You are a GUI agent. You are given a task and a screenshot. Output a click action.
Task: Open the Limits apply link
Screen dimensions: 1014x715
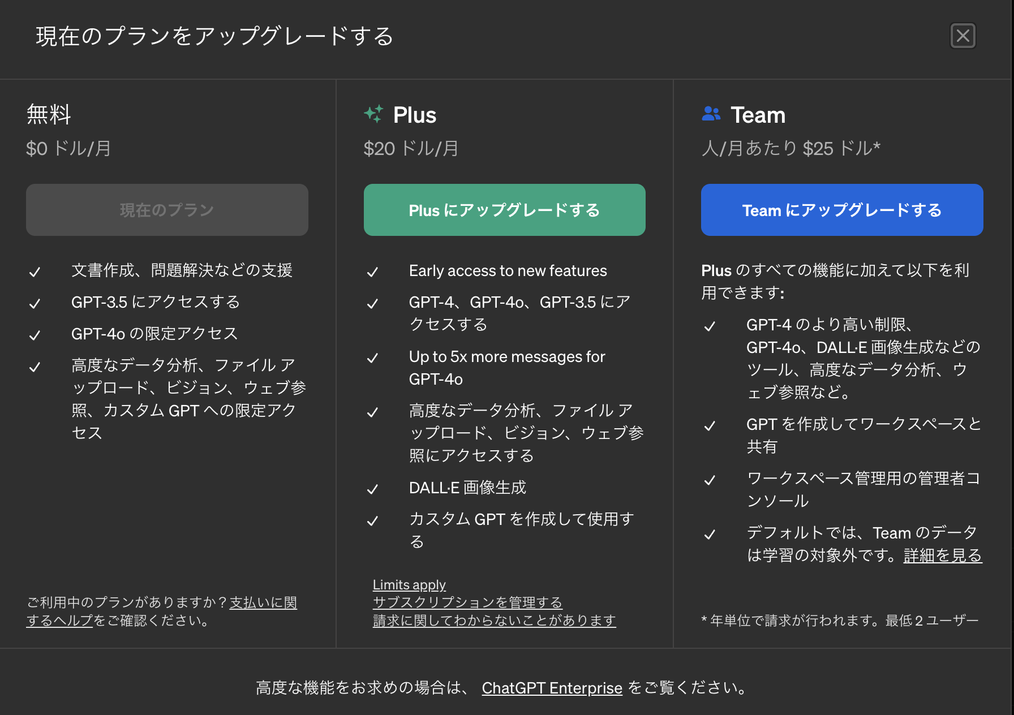point(409,585)
